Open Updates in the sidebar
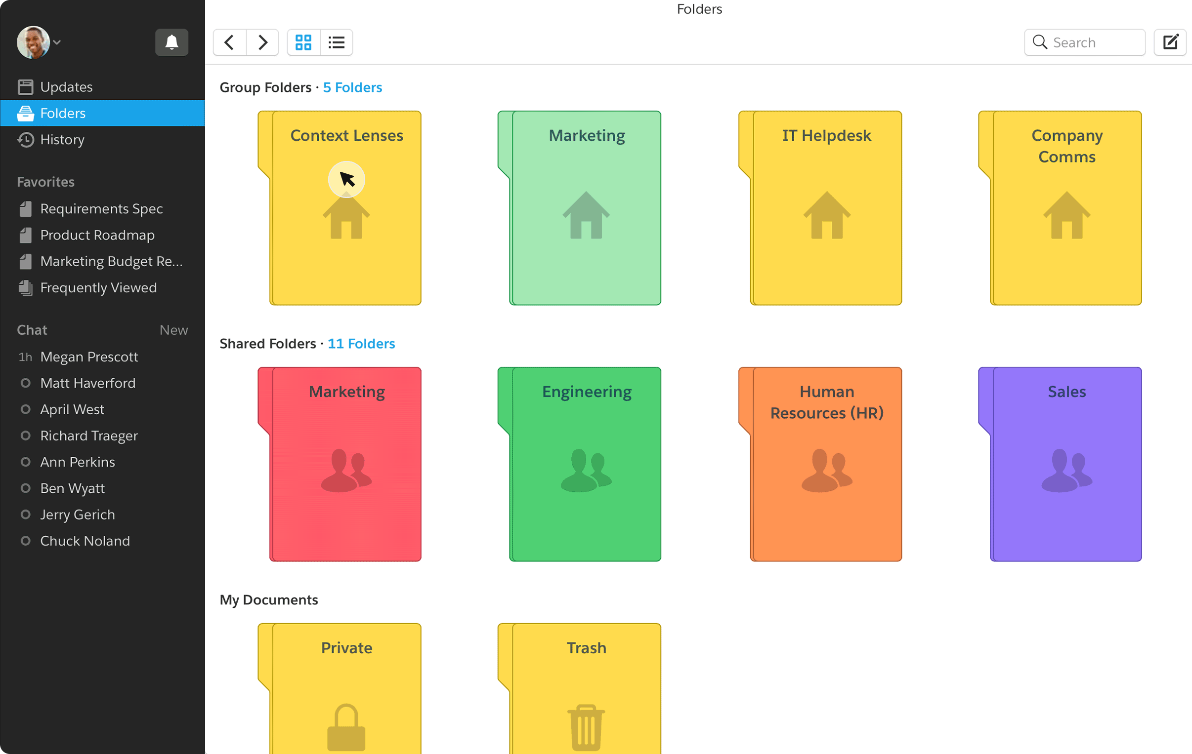Screen dimensions: 1192x754 pos(102,87)
